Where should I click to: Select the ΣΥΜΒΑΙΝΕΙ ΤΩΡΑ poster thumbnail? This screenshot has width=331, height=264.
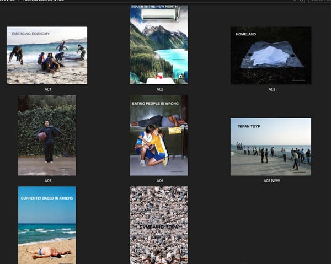coord(159,225)
